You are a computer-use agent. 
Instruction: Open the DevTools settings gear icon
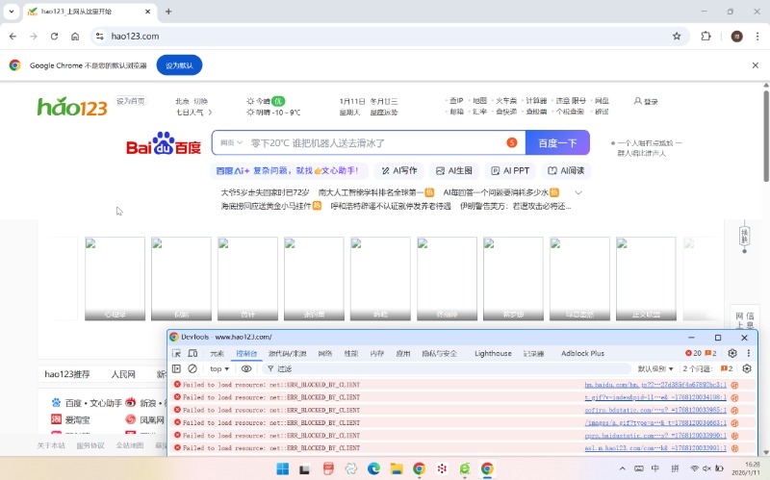[x=732, y=354]
